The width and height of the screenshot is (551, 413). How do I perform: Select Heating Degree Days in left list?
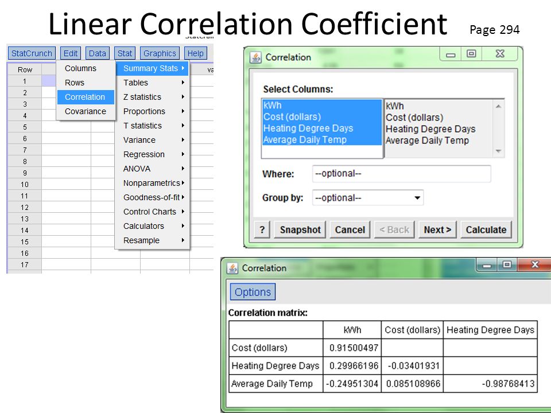322,128
